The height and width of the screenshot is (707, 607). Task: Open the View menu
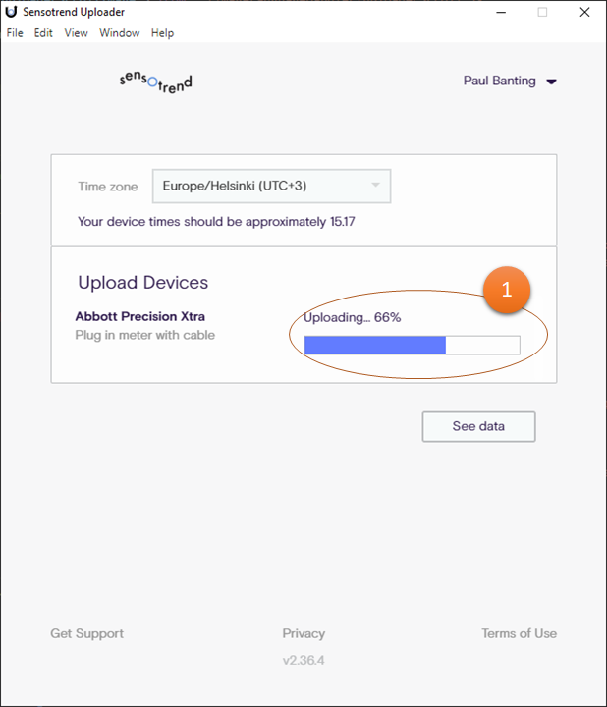76,33
